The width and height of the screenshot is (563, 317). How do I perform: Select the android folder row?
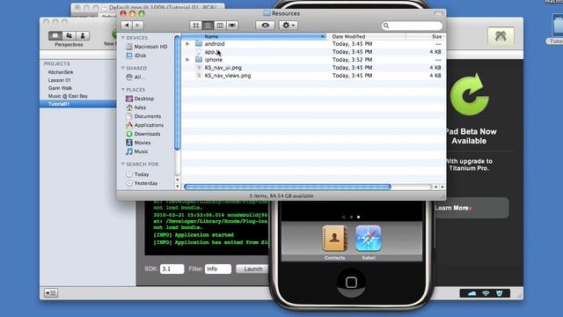313,44
